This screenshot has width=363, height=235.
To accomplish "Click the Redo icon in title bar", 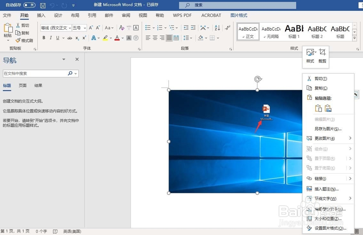I will [x=64, y=5].
